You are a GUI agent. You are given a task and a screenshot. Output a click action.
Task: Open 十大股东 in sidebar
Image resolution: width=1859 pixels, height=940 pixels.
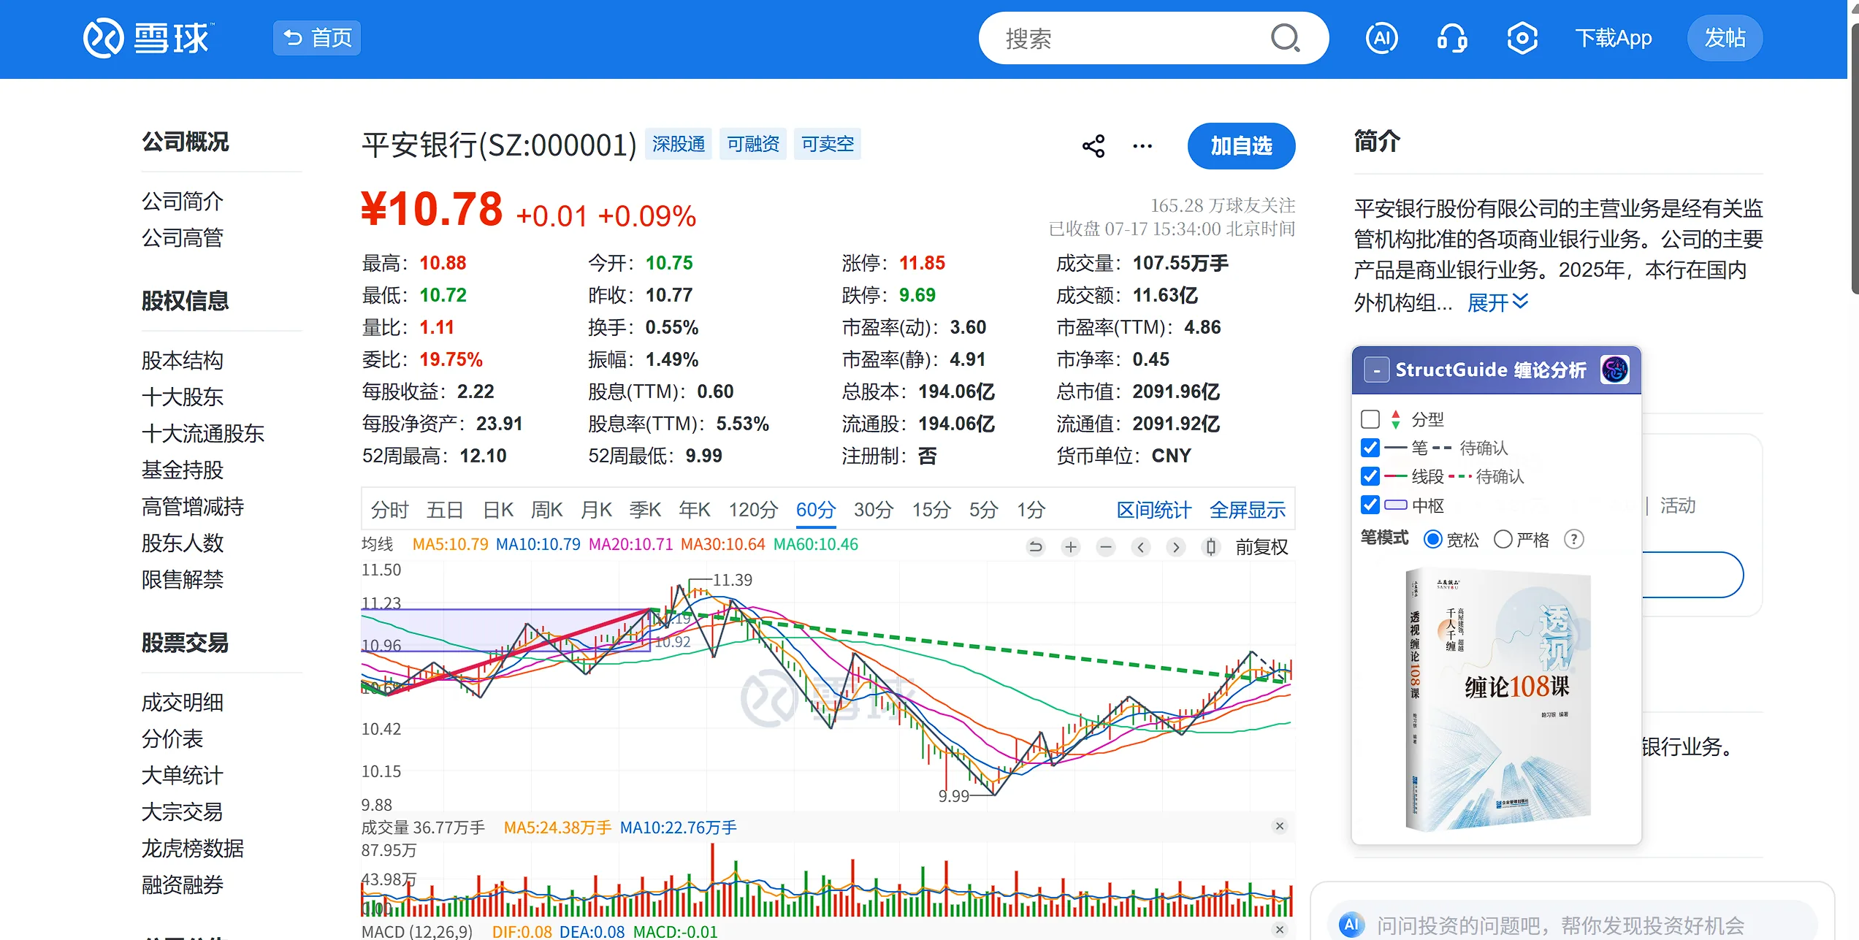point(182,397)
